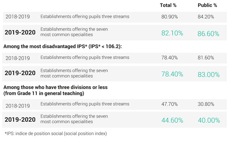229x143 pixels.
Task: Click the green 44.60% figure
Action: pyautogui.click(x=172, y=121)
